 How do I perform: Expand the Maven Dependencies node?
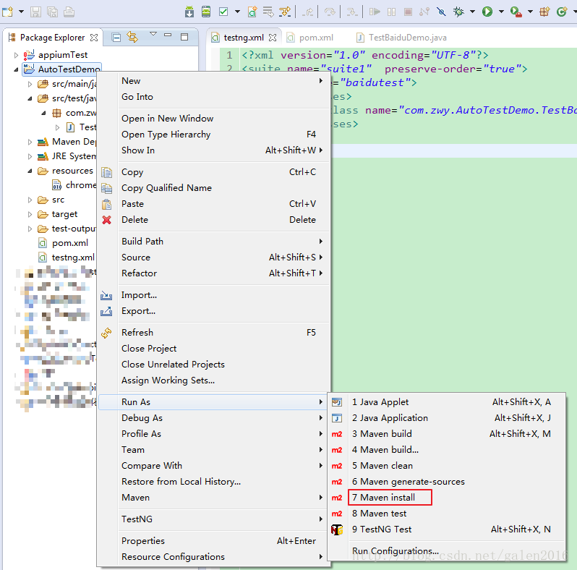[30, 142]
